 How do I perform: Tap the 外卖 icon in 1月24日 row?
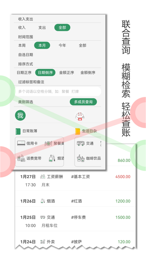[43, 242]
